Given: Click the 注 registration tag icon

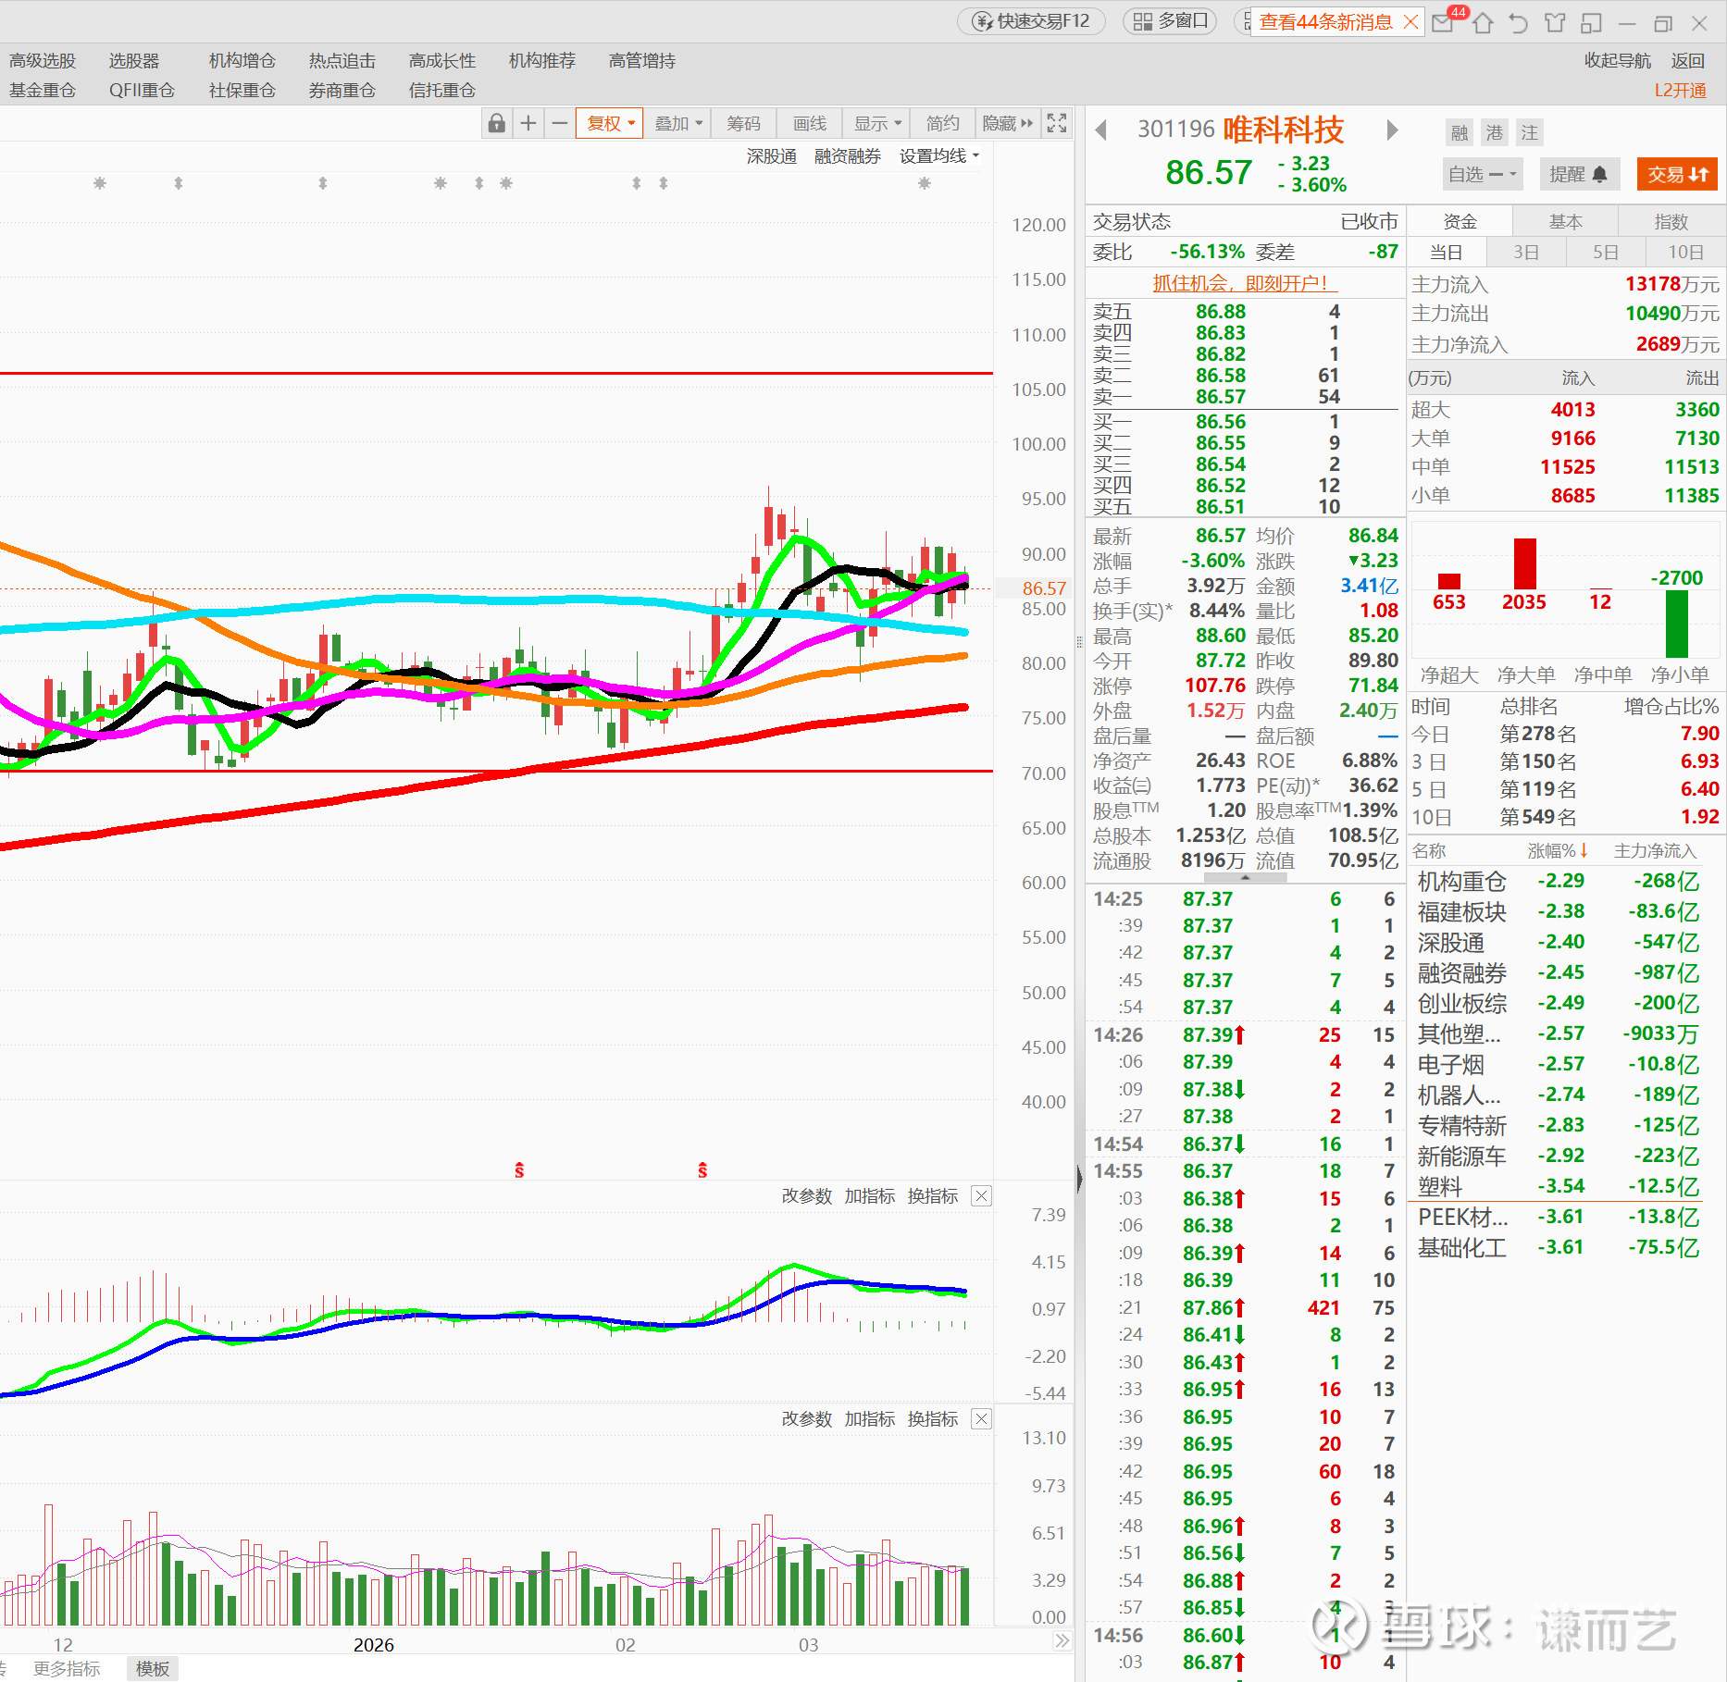Looking at the screenshot, I should [1530, 133].
